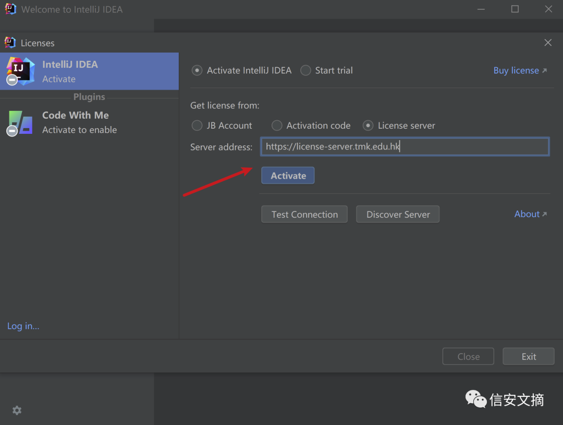This screenshot has width=563, height=425.
Task: Click 'Activate' subtitle under IntelliJ IDEA
Action: (59, 79)
